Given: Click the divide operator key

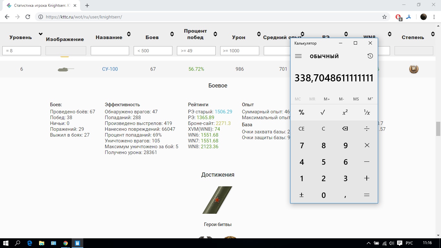Looking at the screenshot, I should (367, 129).
